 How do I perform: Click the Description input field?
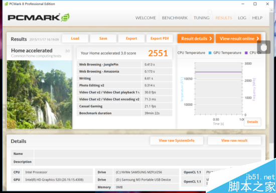(x=148, y=162)
